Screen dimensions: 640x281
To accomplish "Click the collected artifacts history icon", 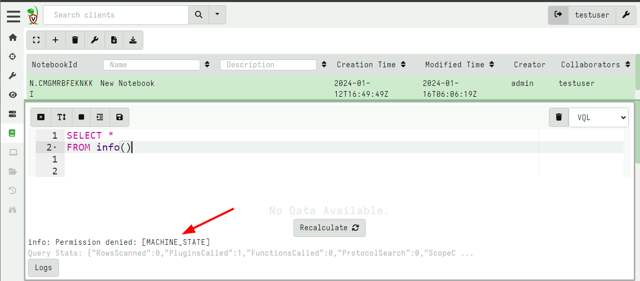I will tap(13, 190).
